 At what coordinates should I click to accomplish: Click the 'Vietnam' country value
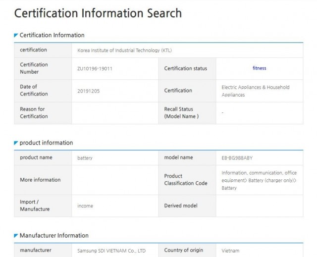pyautogui.click(x=231, y=251)
